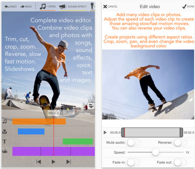This screenshot has width=195, height=169.
Task: Play the project from the timeline controls
Action: 54,162
